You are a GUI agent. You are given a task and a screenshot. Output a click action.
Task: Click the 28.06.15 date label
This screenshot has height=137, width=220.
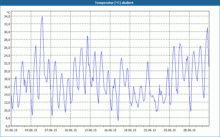189,130
